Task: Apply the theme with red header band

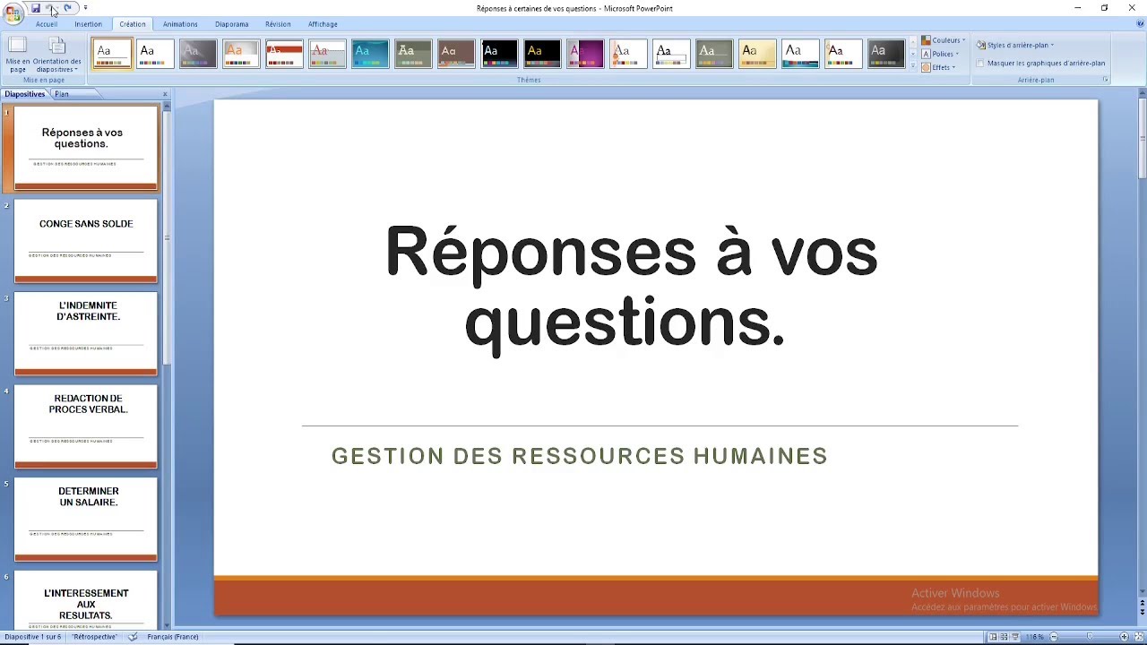Action: pyautogui.click(x=283, y=54)
